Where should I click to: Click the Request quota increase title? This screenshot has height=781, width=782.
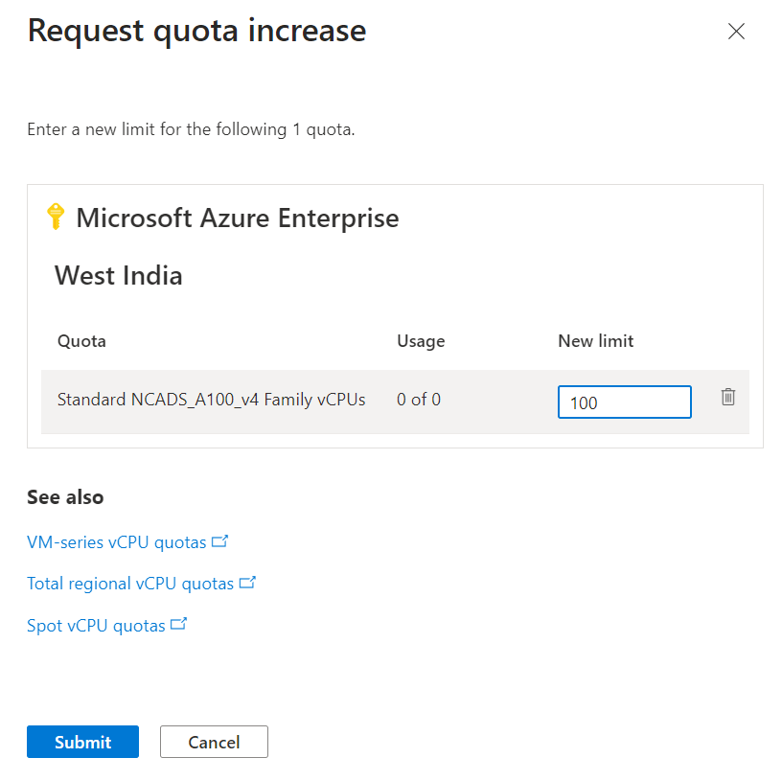197,31
